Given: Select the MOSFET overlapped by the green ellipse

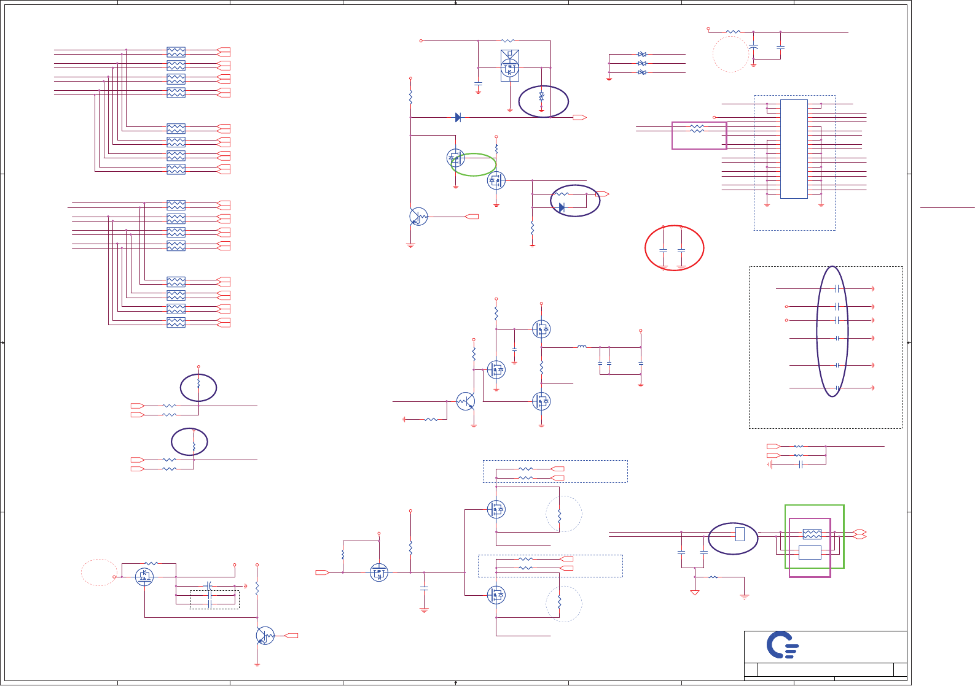Looking at the screenshot, I should 455,158.
